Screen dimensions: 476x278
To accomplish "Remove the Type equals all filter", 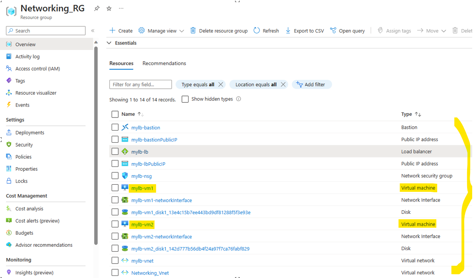I will [221, 84].
